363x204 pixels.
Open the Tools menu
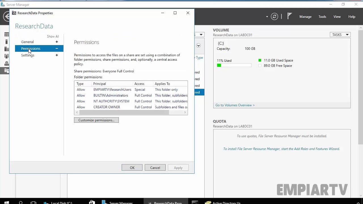322,17
